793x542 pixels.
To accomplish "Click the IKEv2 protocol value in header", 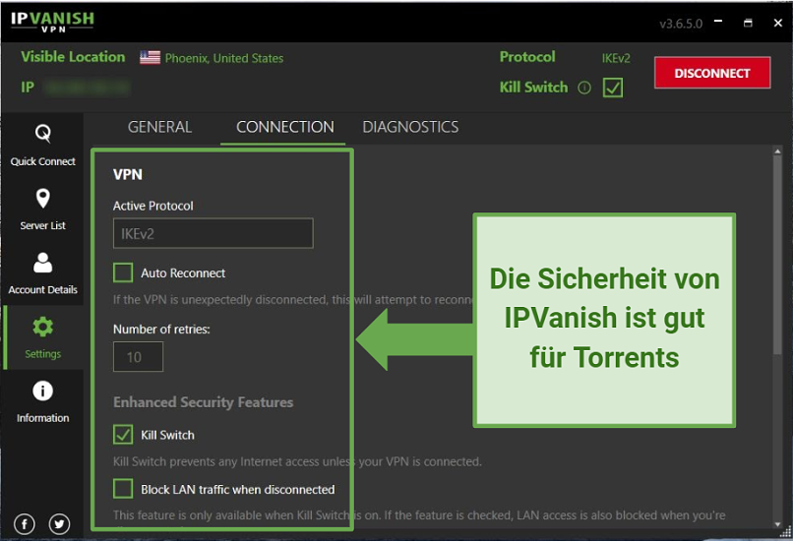I will click(x=616, y=58).
